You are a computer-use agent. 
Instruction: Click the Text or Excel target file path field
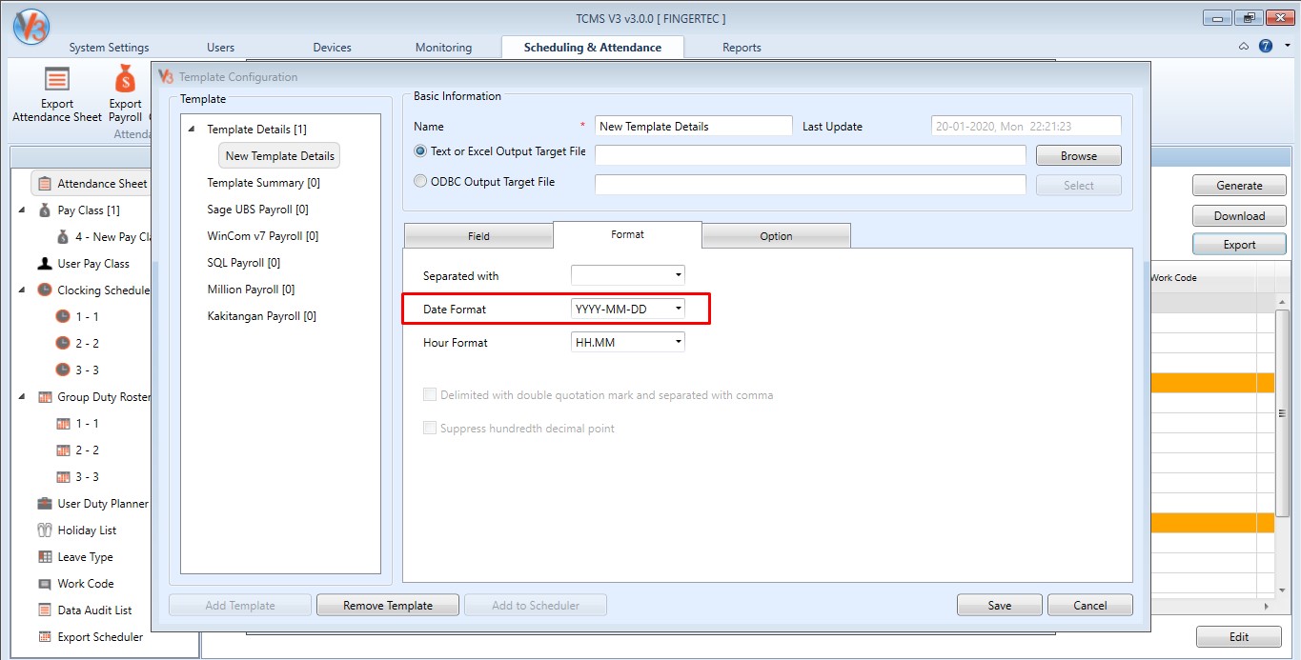810,155
